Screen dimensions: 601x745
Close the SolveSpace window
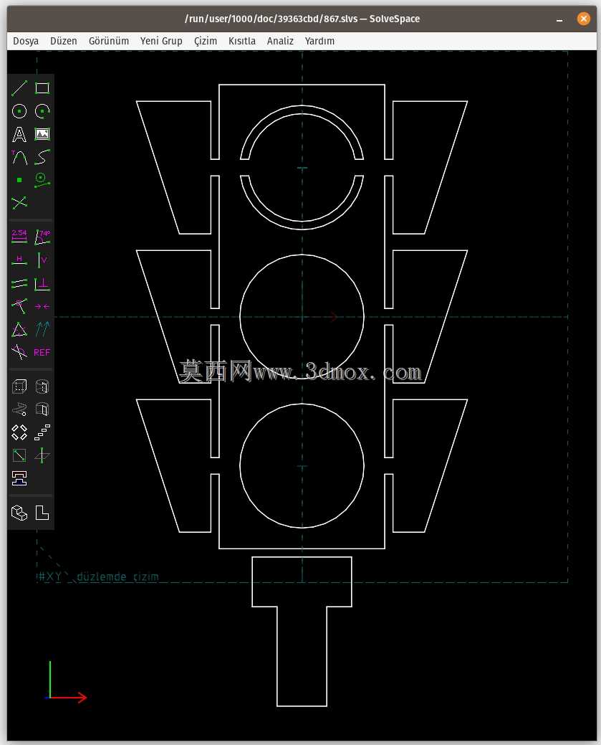click(x=583, y=19)
